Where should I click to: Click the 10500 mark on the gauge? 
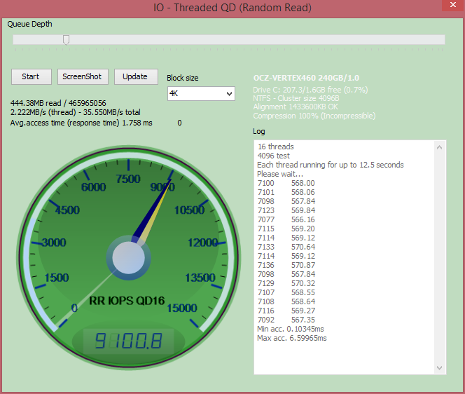pos(190,210)
